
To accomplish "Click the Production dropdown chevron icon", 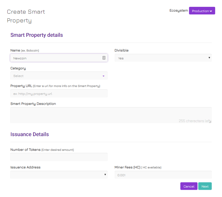I will 211,11.
